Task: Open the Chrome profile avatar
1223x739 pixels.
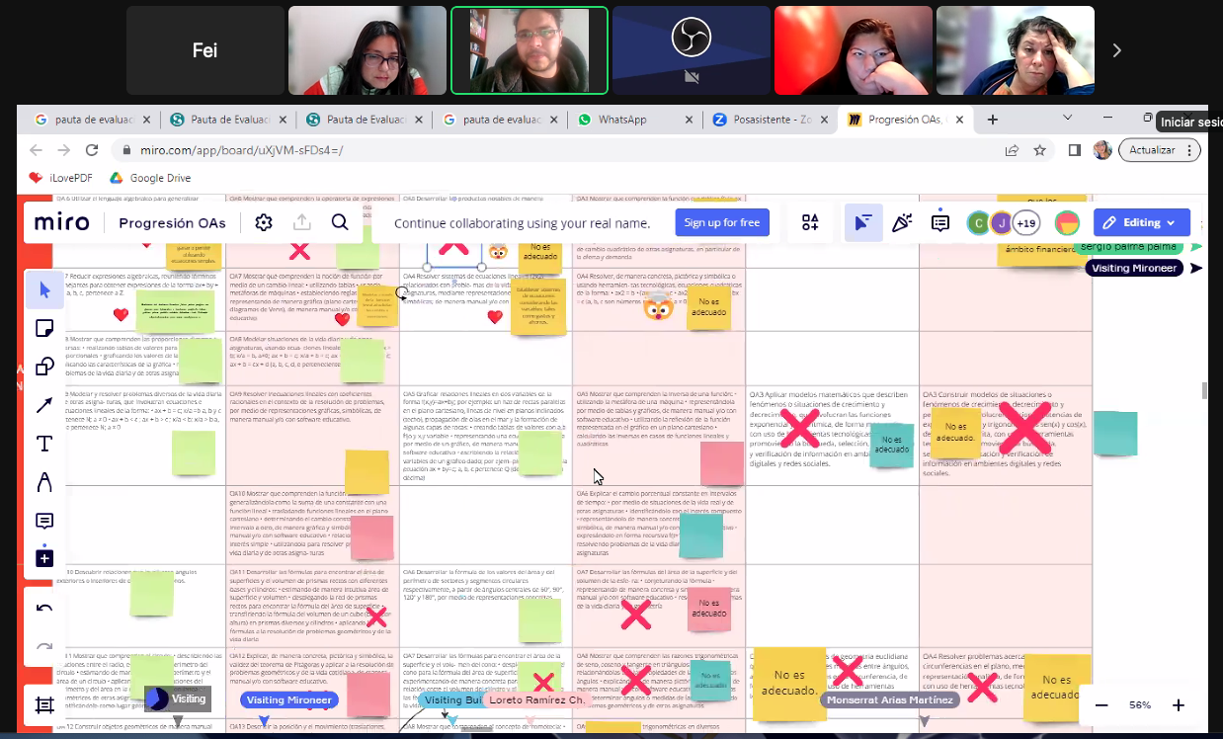Action: (x=1102, y=150)
